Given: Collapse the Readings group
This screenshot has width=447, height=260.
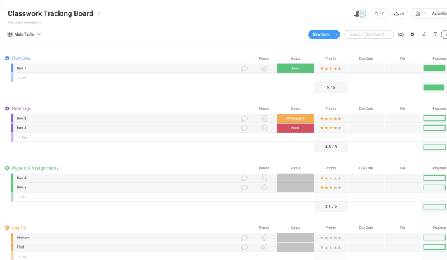Looking at the screenshot, I should tap(7, 108).
